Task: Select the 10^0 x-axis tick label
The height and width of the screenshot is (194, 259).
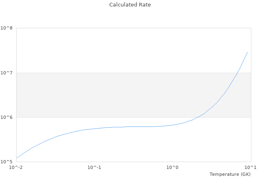Action: click(x=172, y=167)
